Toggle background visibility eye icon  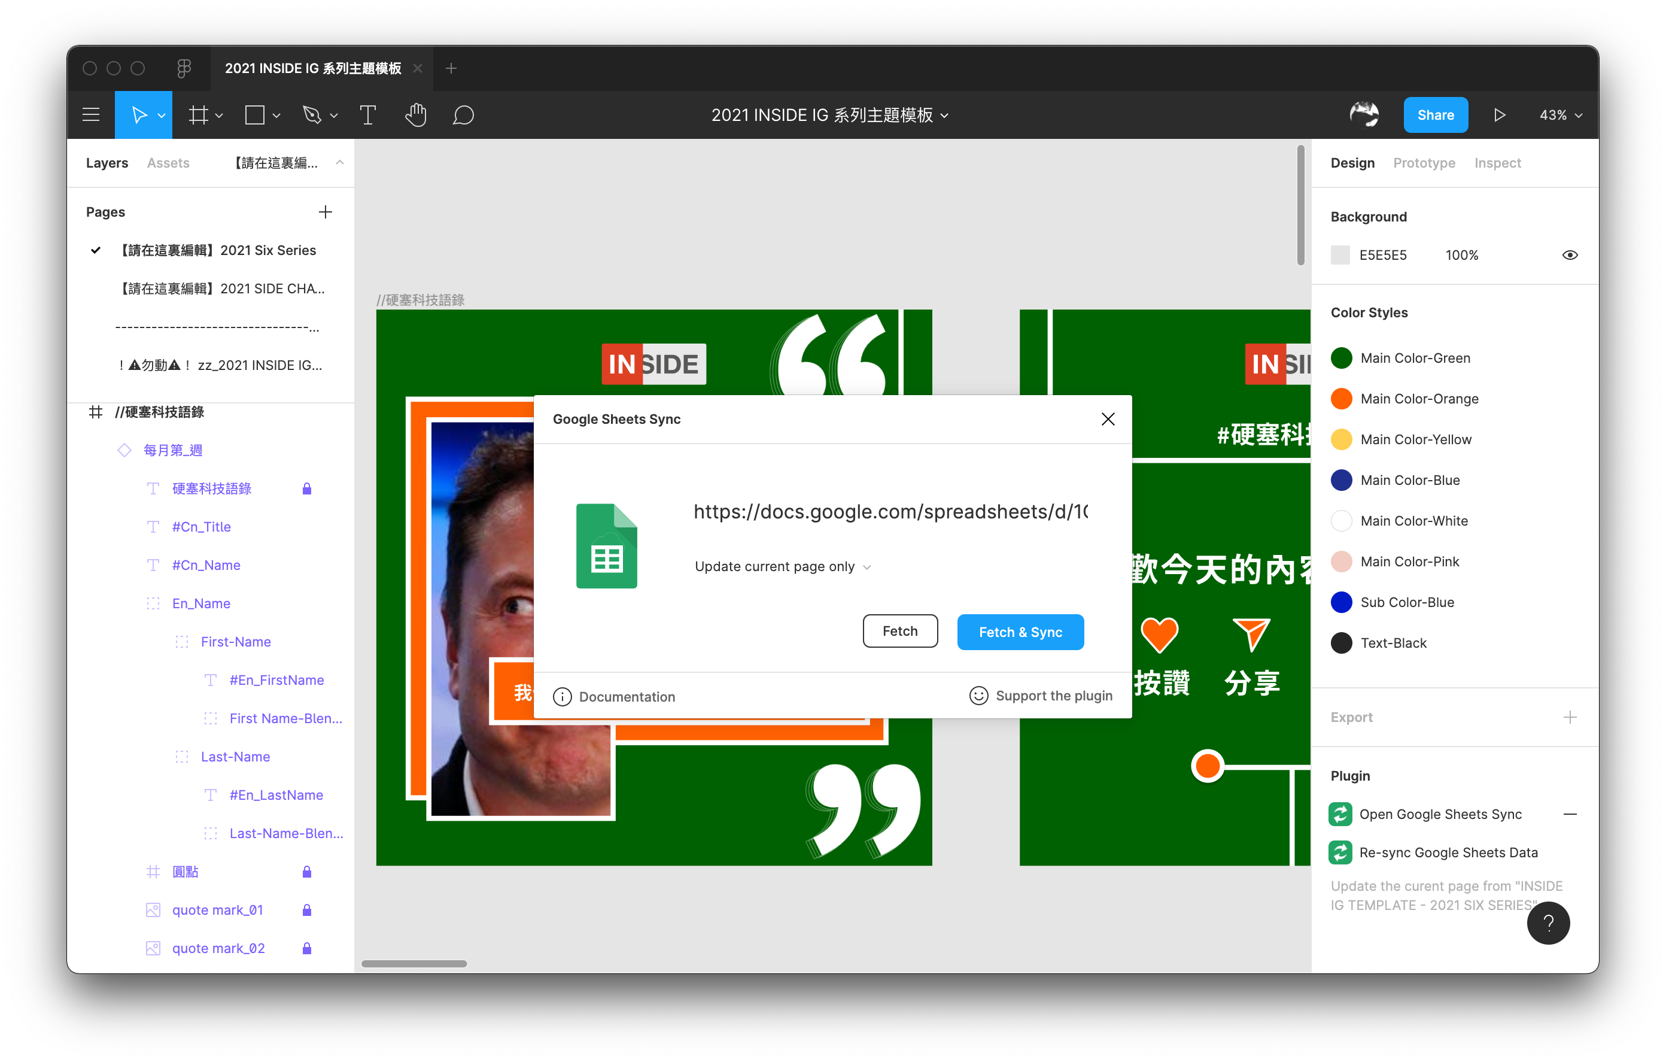[x=1570, y=255]
